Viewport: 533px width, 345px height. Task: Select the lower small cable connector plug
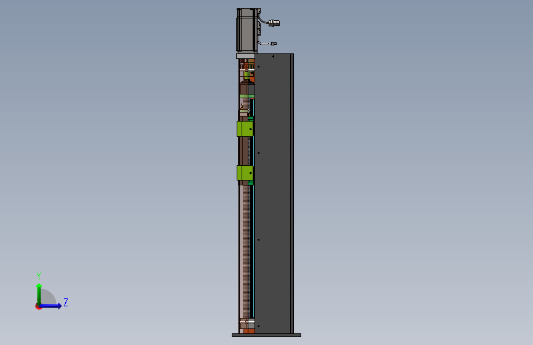pyautogui.click(x=274, y=44)
